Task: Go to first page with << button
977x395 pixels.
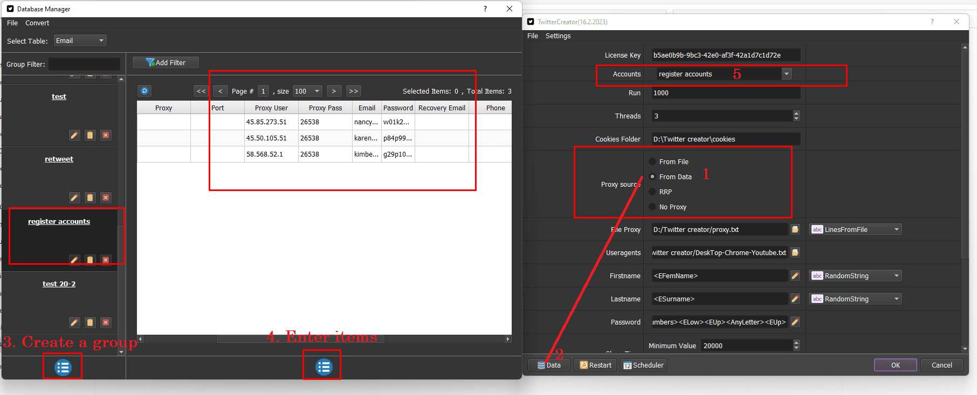Action: [x=201, y=91]
